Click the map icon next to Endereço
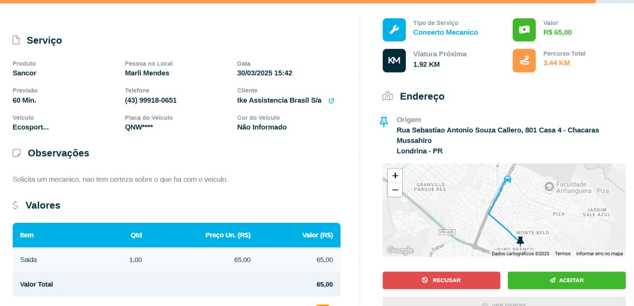The image size is (634, 306). (x=388, y=96)
